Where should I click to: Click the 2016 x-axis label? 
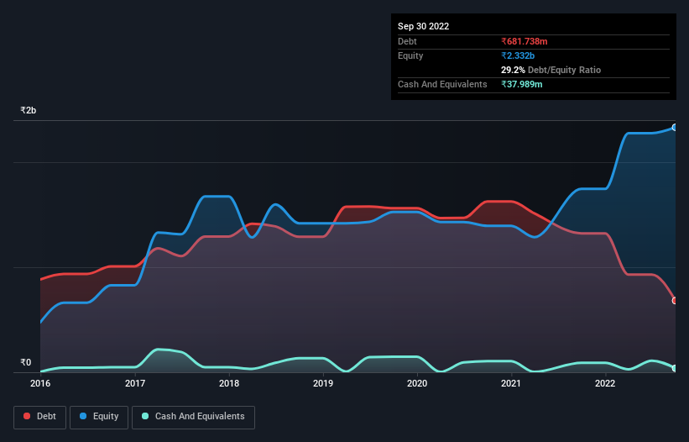(40, 383)
